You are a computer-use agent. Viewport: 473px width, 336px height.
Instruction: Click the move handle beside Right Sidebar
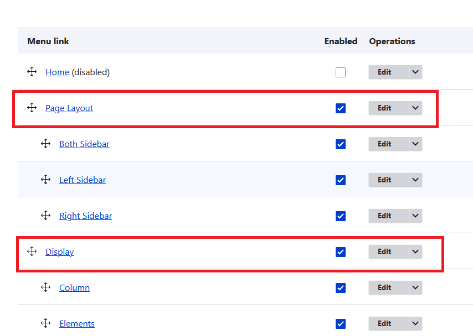(45, 216)
